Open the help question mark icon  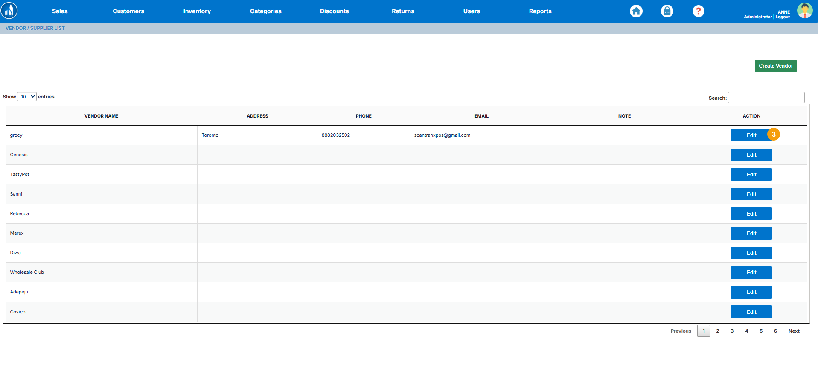pos(698,11)
